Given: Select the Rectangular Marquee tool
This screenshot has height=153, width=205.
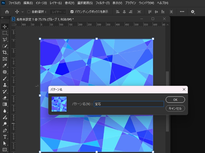Looking at the screenshot, I should click(x=4, y=33).
